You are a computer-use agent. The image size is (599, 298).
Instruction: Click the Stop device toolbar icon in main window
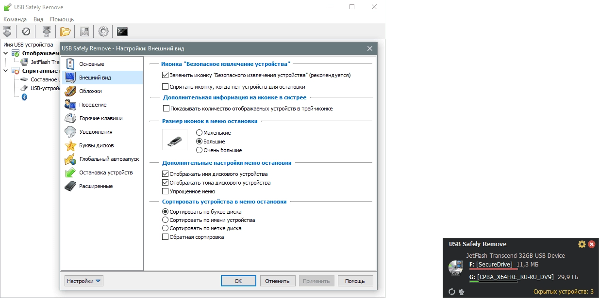[x=7, y=31]
